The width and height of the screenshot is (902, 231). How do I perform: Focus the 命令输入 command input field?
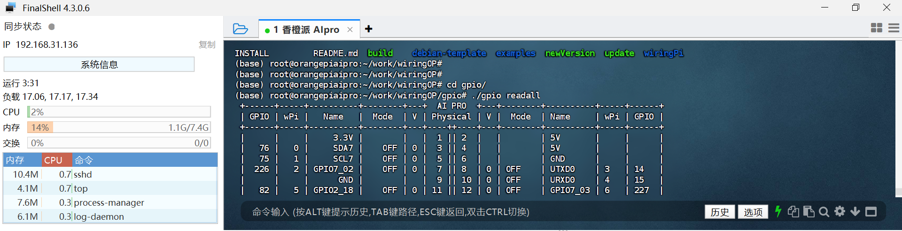pyautogui.click(x=470, y=212)
